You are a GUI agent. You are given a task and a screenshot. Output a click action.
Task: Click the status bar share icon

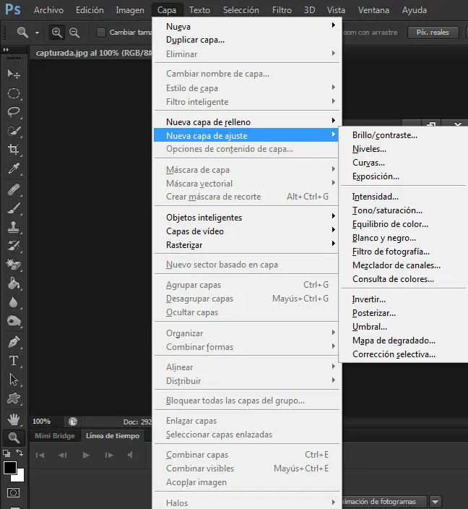[73, 422]
